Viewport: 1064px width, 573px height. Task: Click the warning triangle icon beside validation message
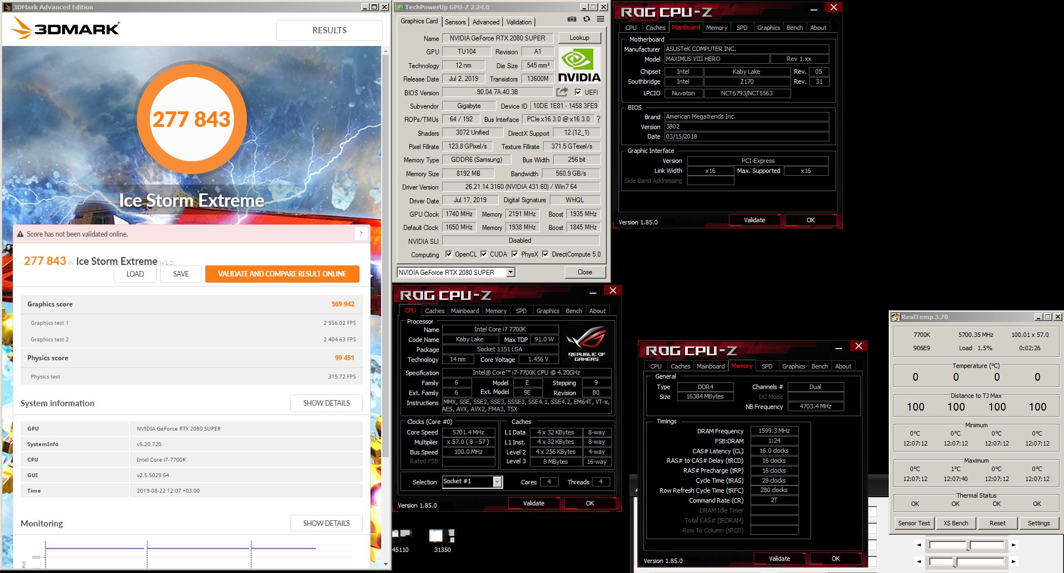[21, 234]
